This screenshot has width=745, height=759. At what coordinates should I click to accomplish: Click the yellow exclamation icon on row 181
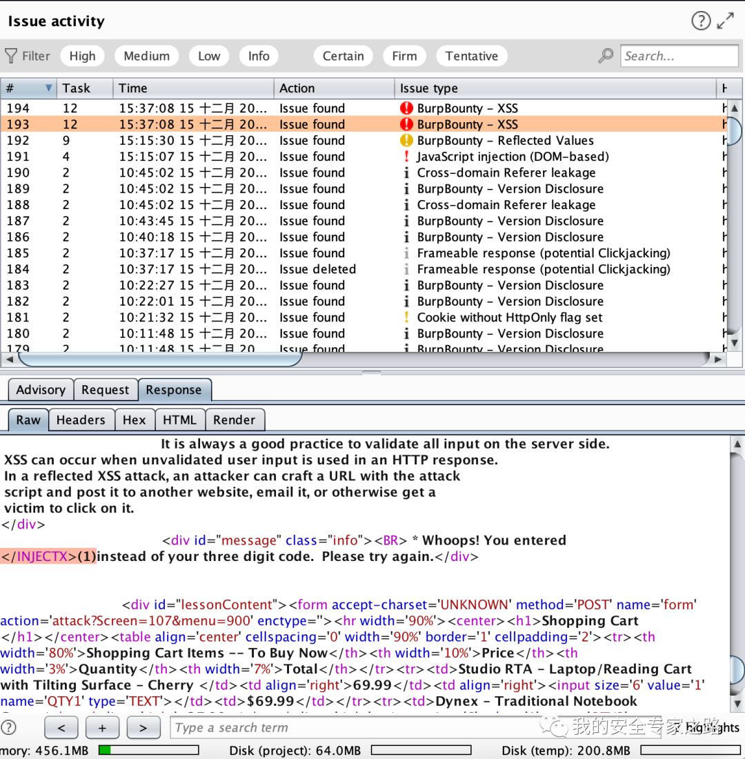(x=406, y=317)
